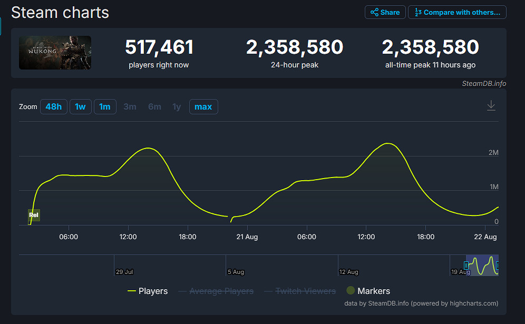Screen dimensions: 525x324
Task: Click the chart download/export icon
Action: coord(491,105)
